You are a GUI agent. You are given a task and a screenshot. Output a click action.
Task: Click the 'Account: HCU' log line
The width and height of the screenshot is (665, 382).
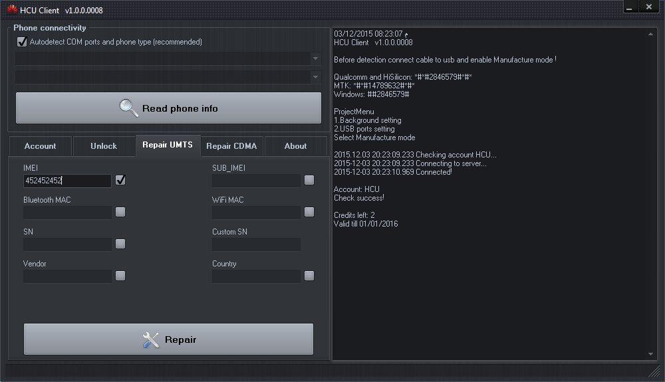click(x=356, y=189)
